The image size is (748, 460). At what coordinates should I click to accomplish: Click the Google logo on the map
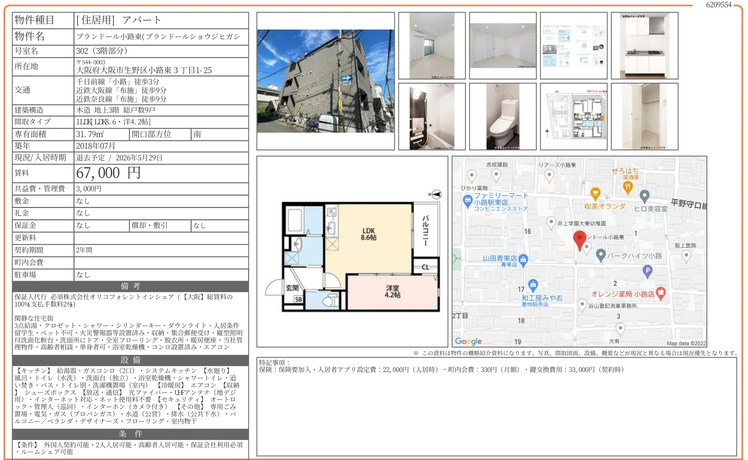[468, 341]
